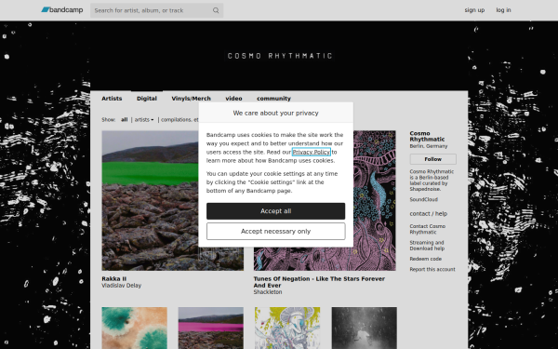Switch to the Digital tab

coord(147,99)
